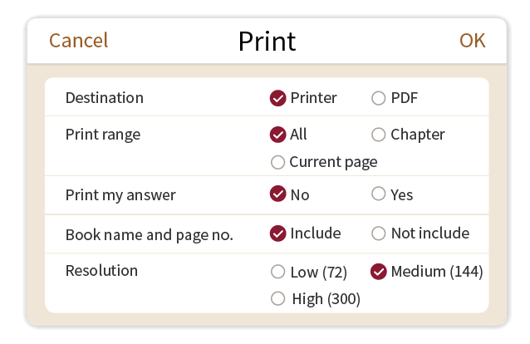Click the Resolution row label
Screen dimensions: 530x344
(101, 271)
